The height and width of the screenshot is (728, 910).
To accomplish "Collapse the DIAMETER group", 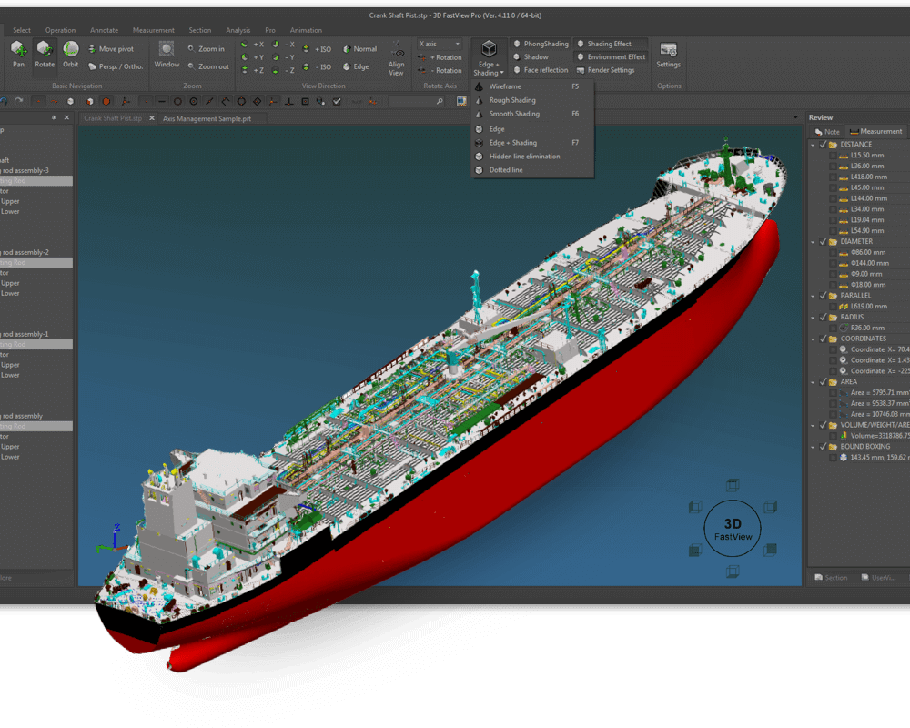I will click(x=813, y=241).
